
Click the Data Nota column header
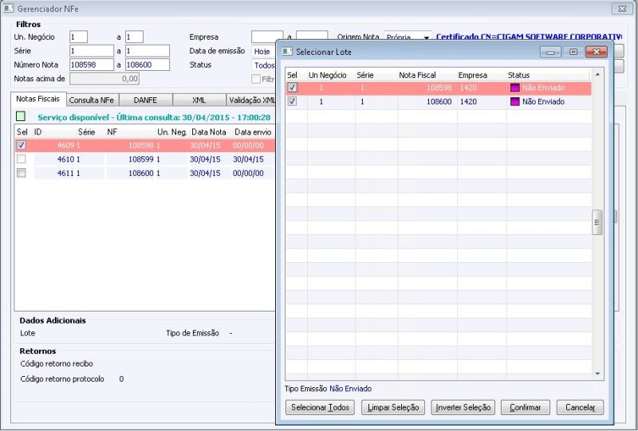coord(209,131)
